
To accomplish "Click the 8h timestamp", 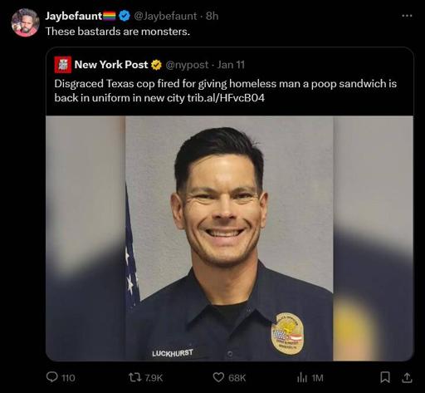I will pos(212,16).
